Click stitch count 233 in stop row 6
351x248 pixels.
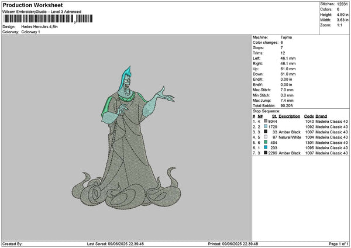tap(274, 148)
